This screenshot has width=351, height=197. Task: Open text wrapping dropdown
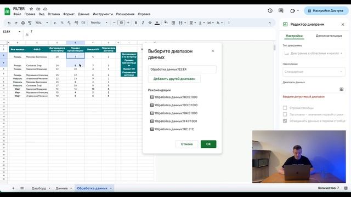tap(210, 23)
